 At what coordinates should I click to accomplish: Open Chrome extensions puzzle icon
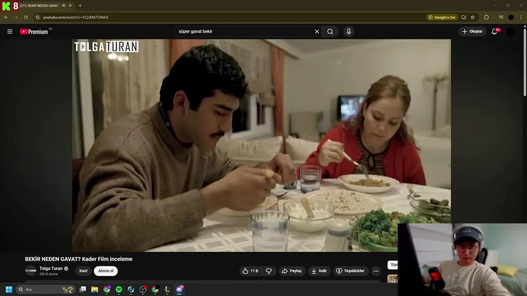coord(486,17)
